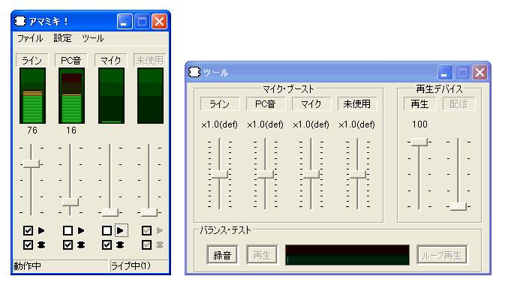Viewport: 505px width, 285px height.
Task: Click the play arrow icon under マイク channel
Action: coord(120,230)
